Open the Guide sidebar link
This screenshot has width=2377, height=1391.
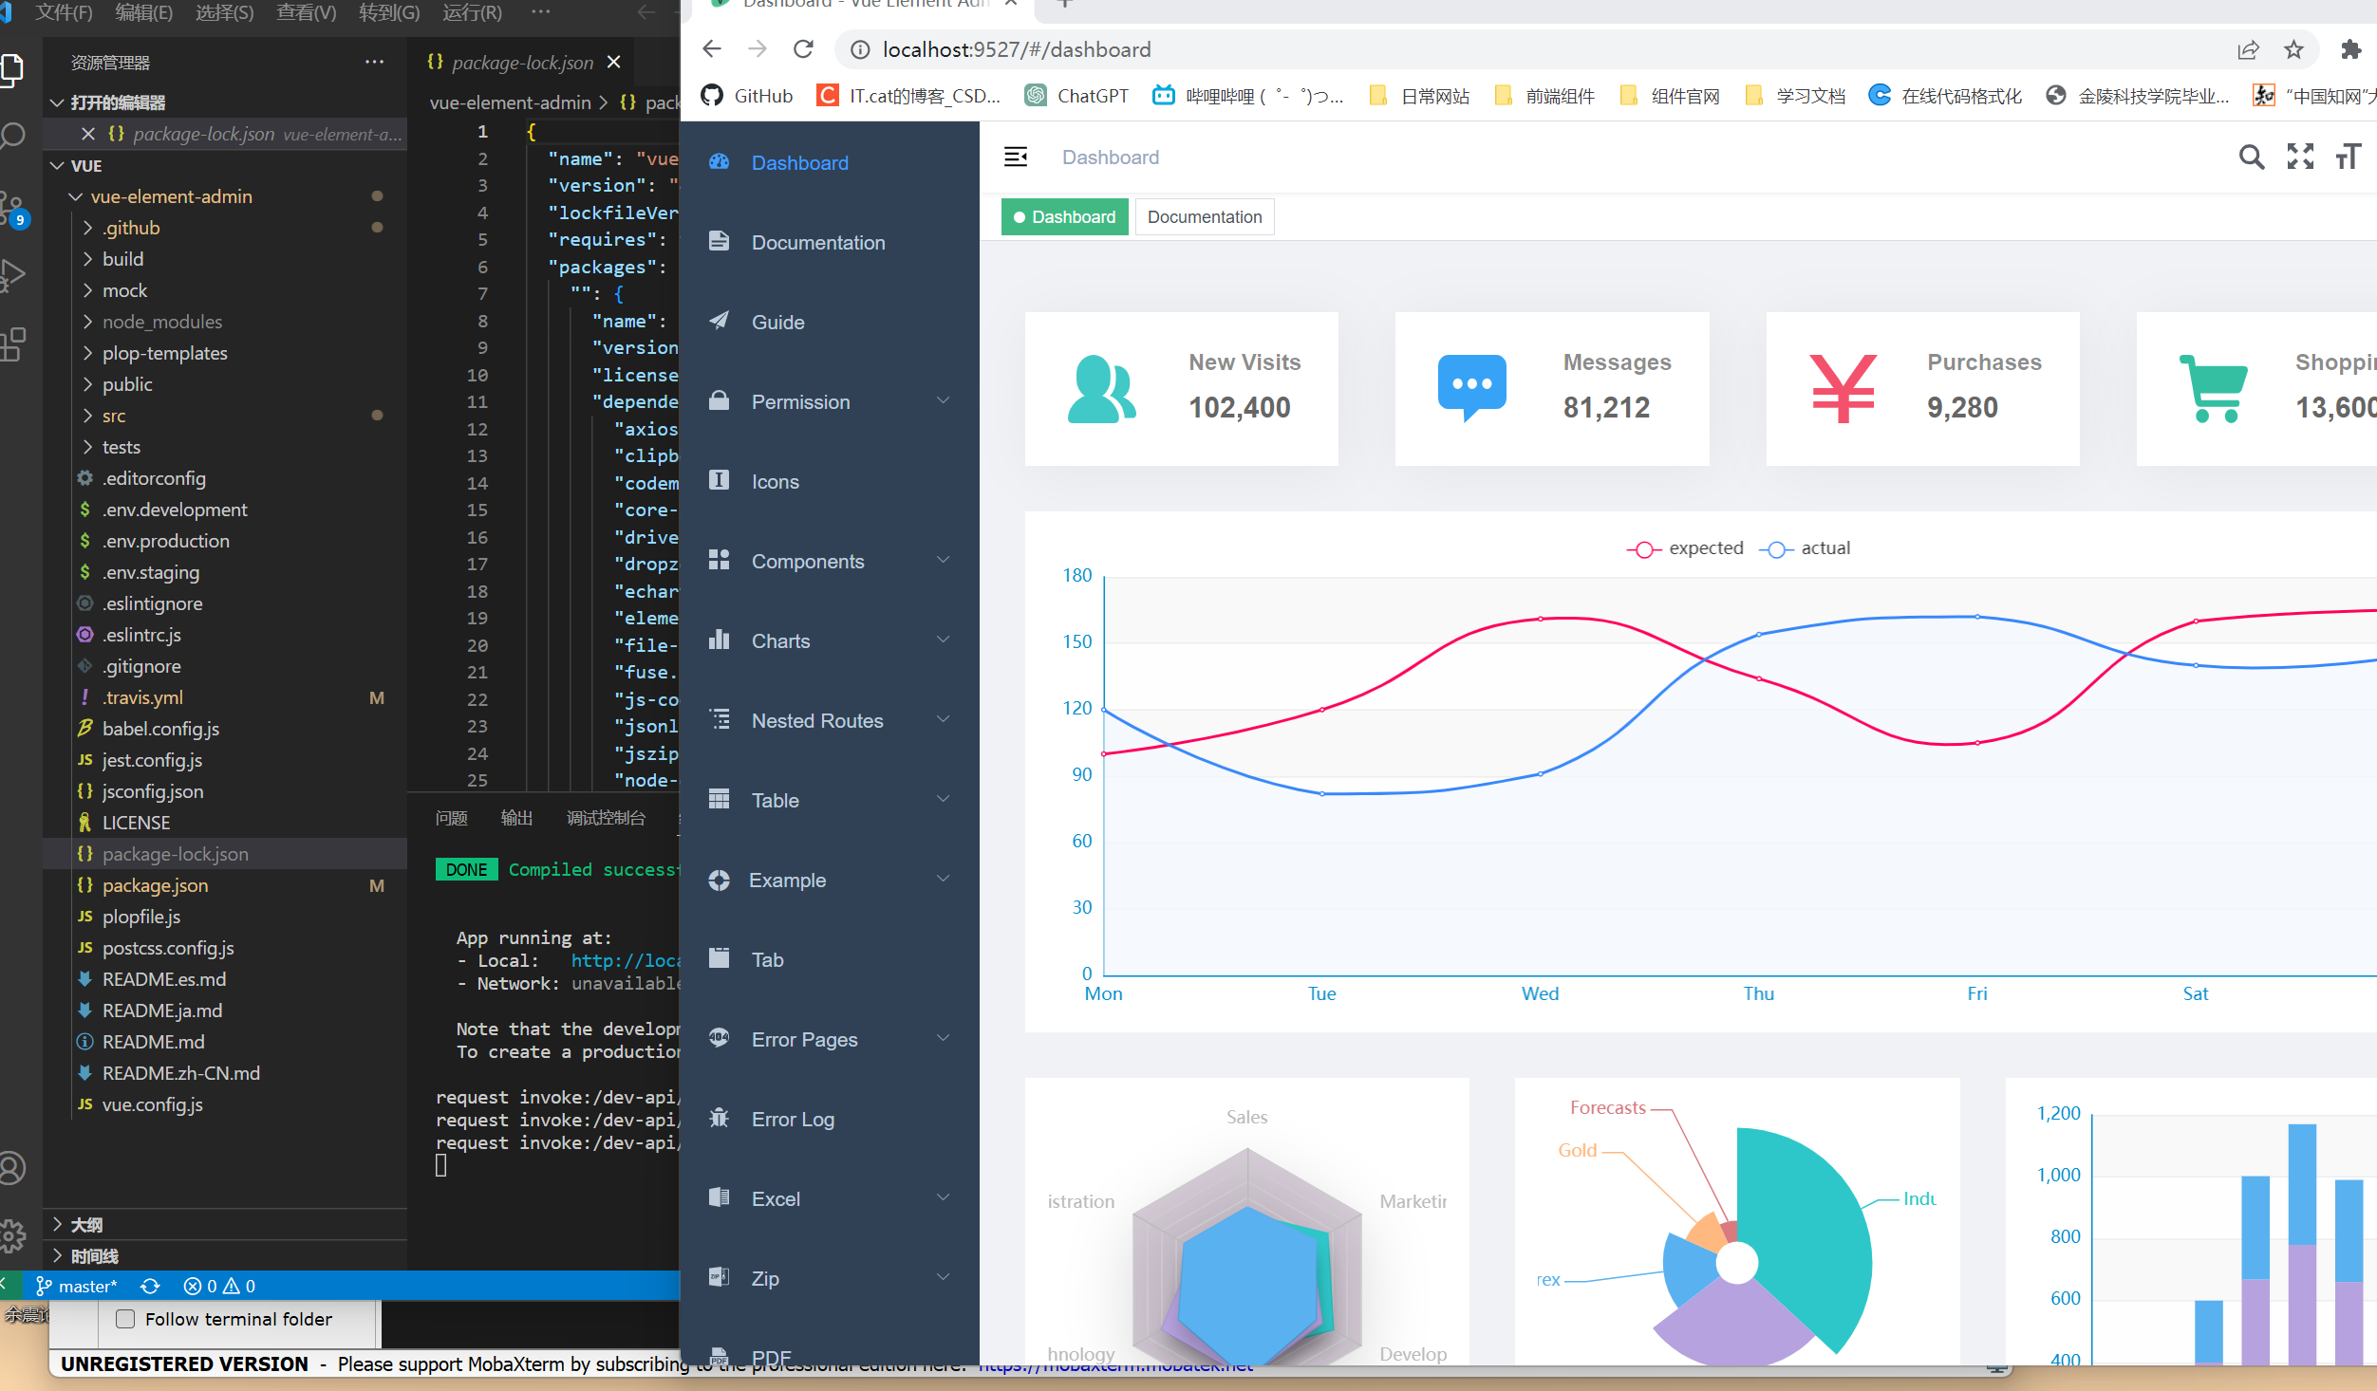point(777,323)
